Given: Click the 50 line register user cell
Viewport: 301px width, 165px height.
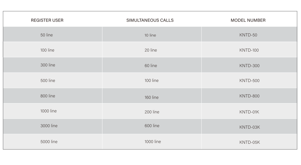Looking at the screenshot, I should point(46,35).
